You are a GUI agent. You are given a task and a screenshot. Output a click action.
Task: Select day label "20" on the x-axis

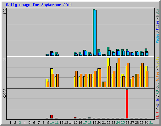(99, 123)
